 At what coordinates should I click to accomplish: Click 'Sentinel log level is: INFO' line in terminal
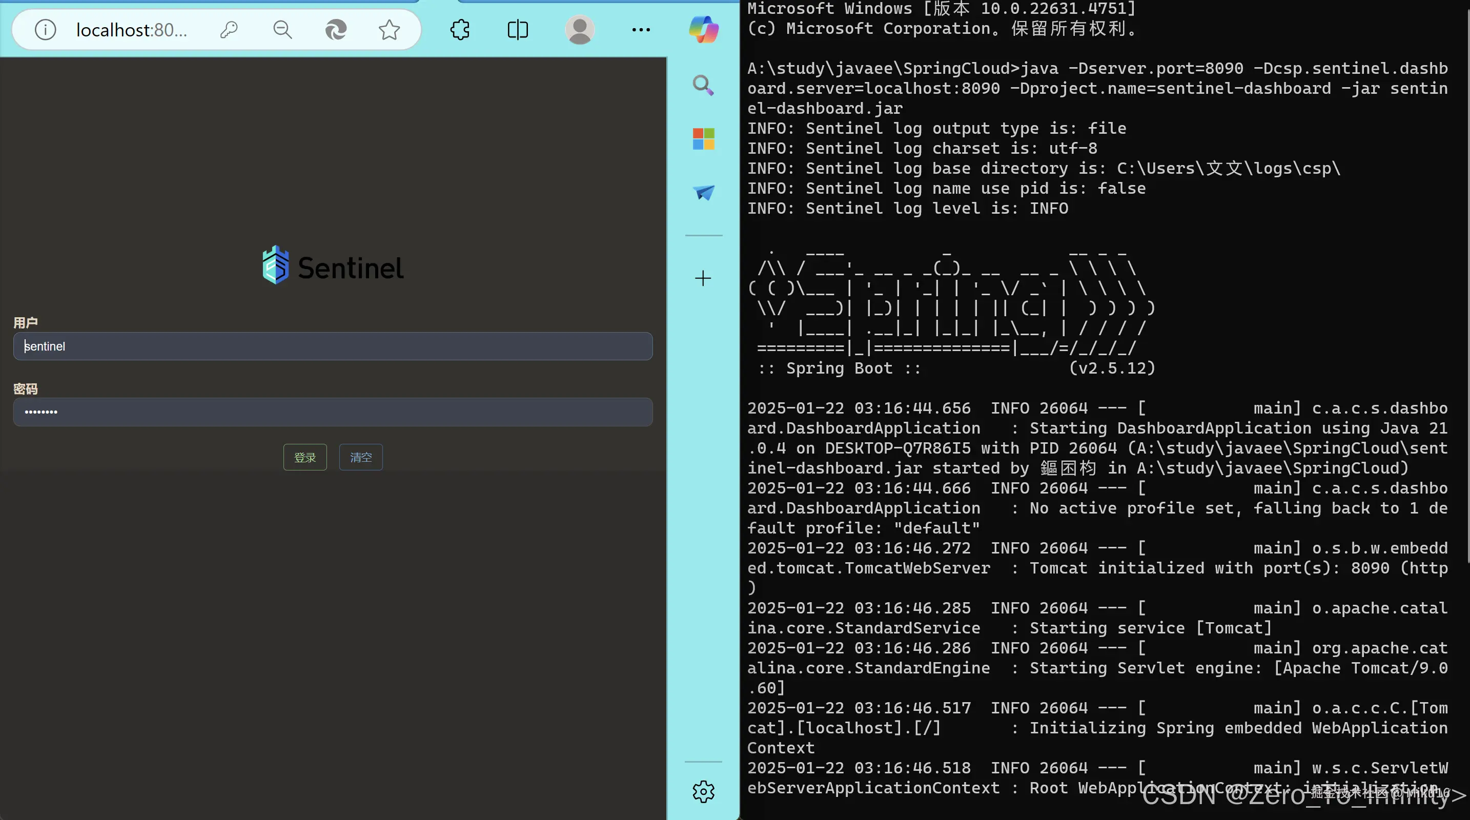[x=908, y=208]
